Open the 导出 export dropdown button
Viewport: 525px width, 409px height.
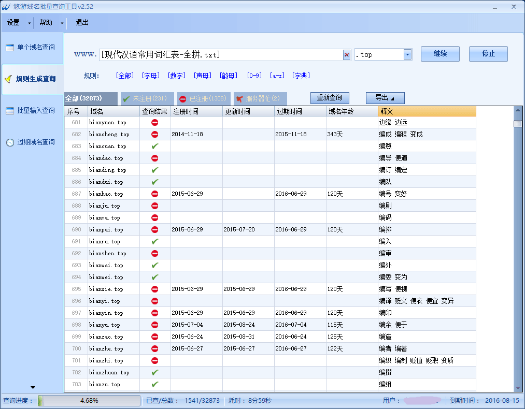tap(385, 98)
